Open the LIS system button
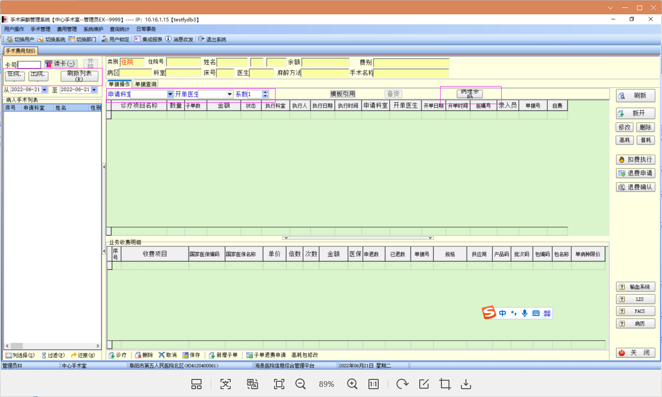662x397 pixels. (x=636, y=299)
